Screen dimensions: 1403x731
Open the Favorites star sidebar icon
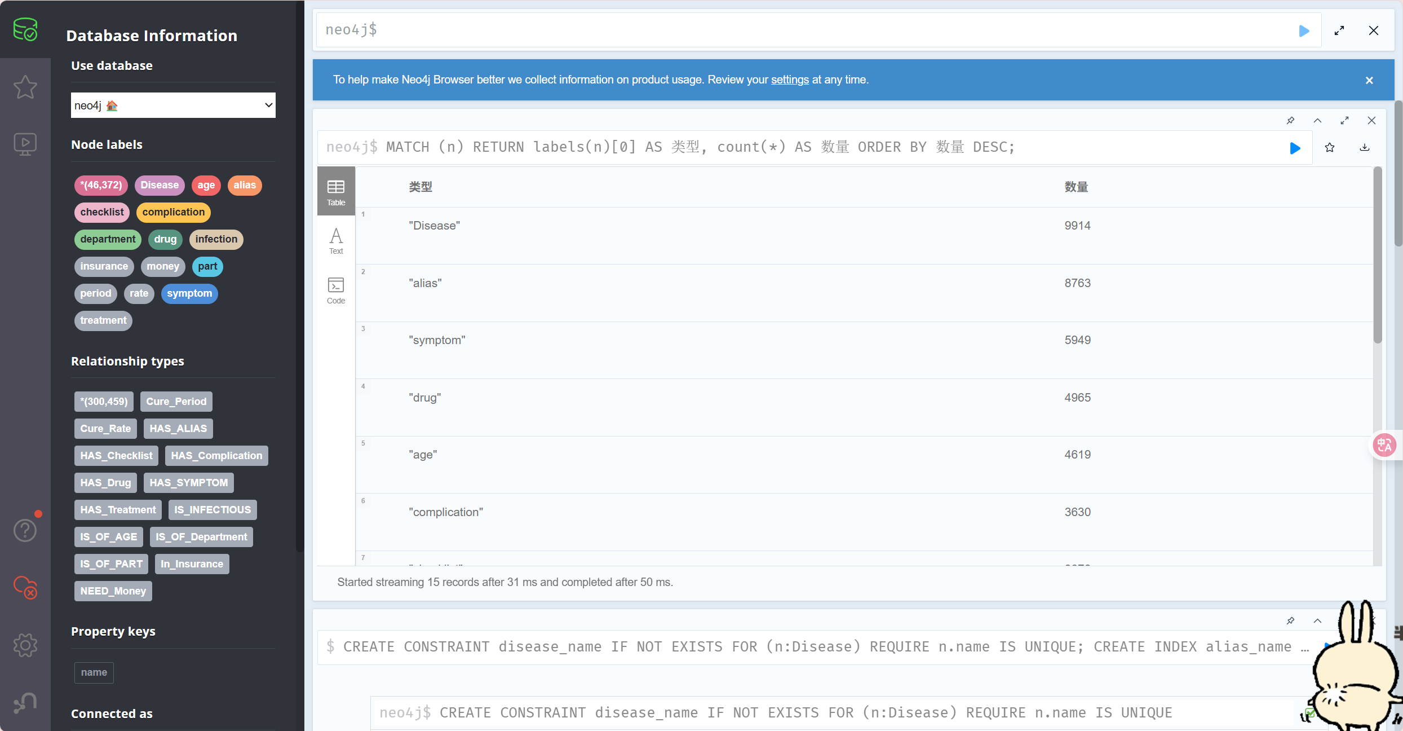pos(25,87)
